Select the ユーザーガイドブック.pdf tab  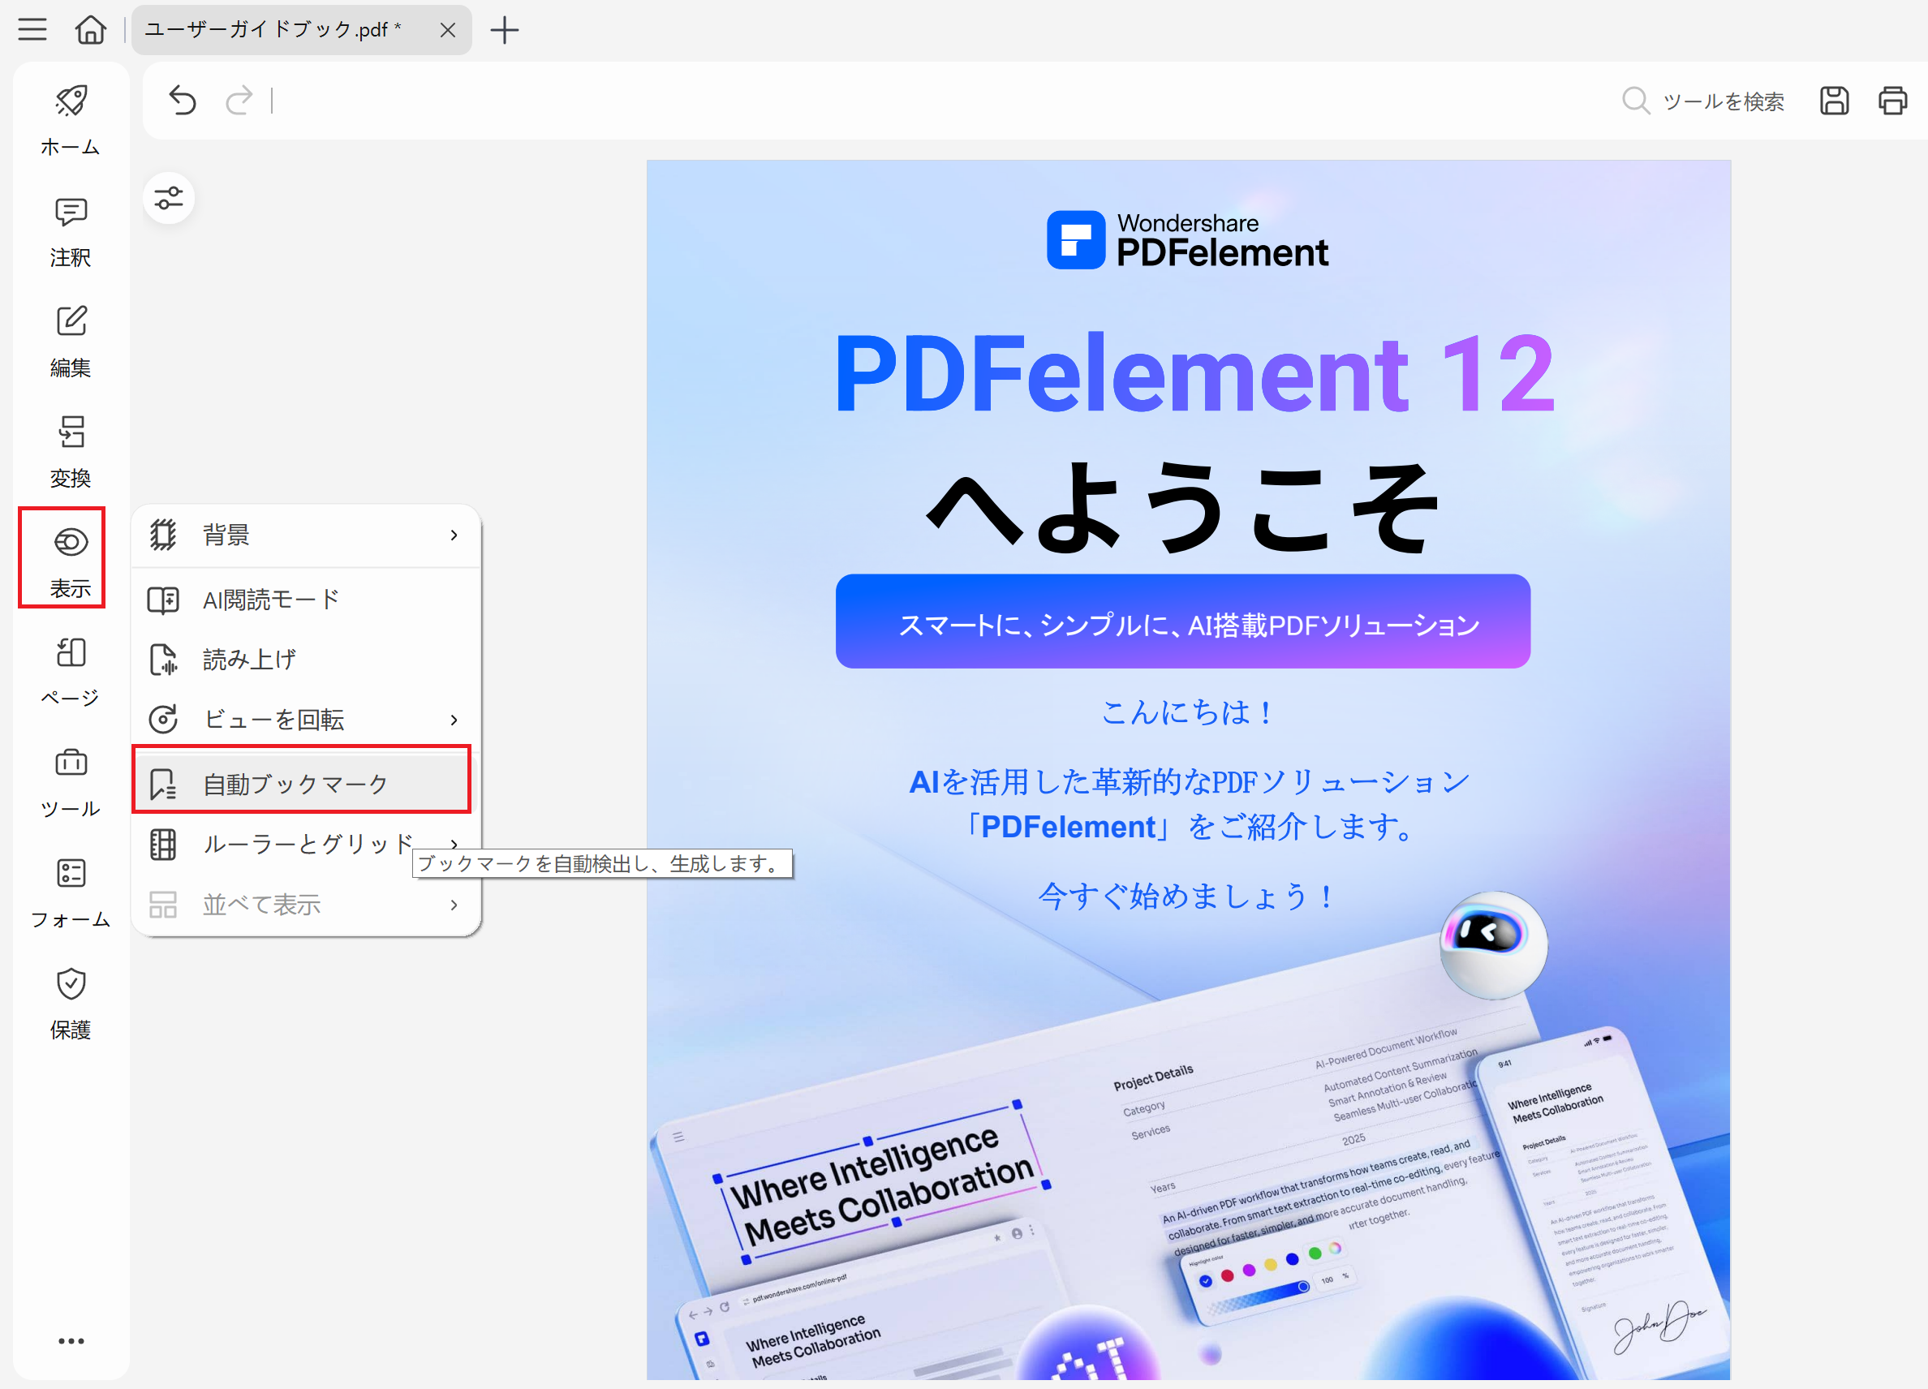pyautogui.click(x=301, y=31)
